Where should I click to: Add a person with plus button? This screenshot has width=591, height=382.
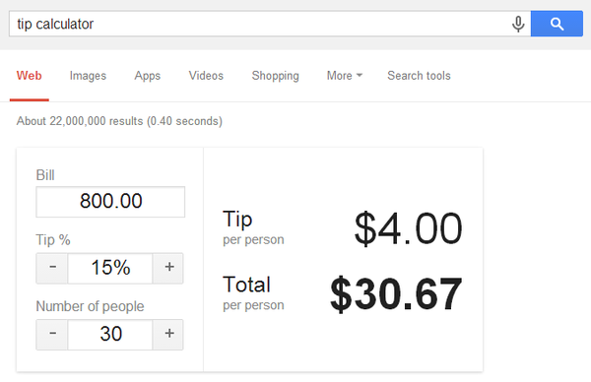[168, 335]
